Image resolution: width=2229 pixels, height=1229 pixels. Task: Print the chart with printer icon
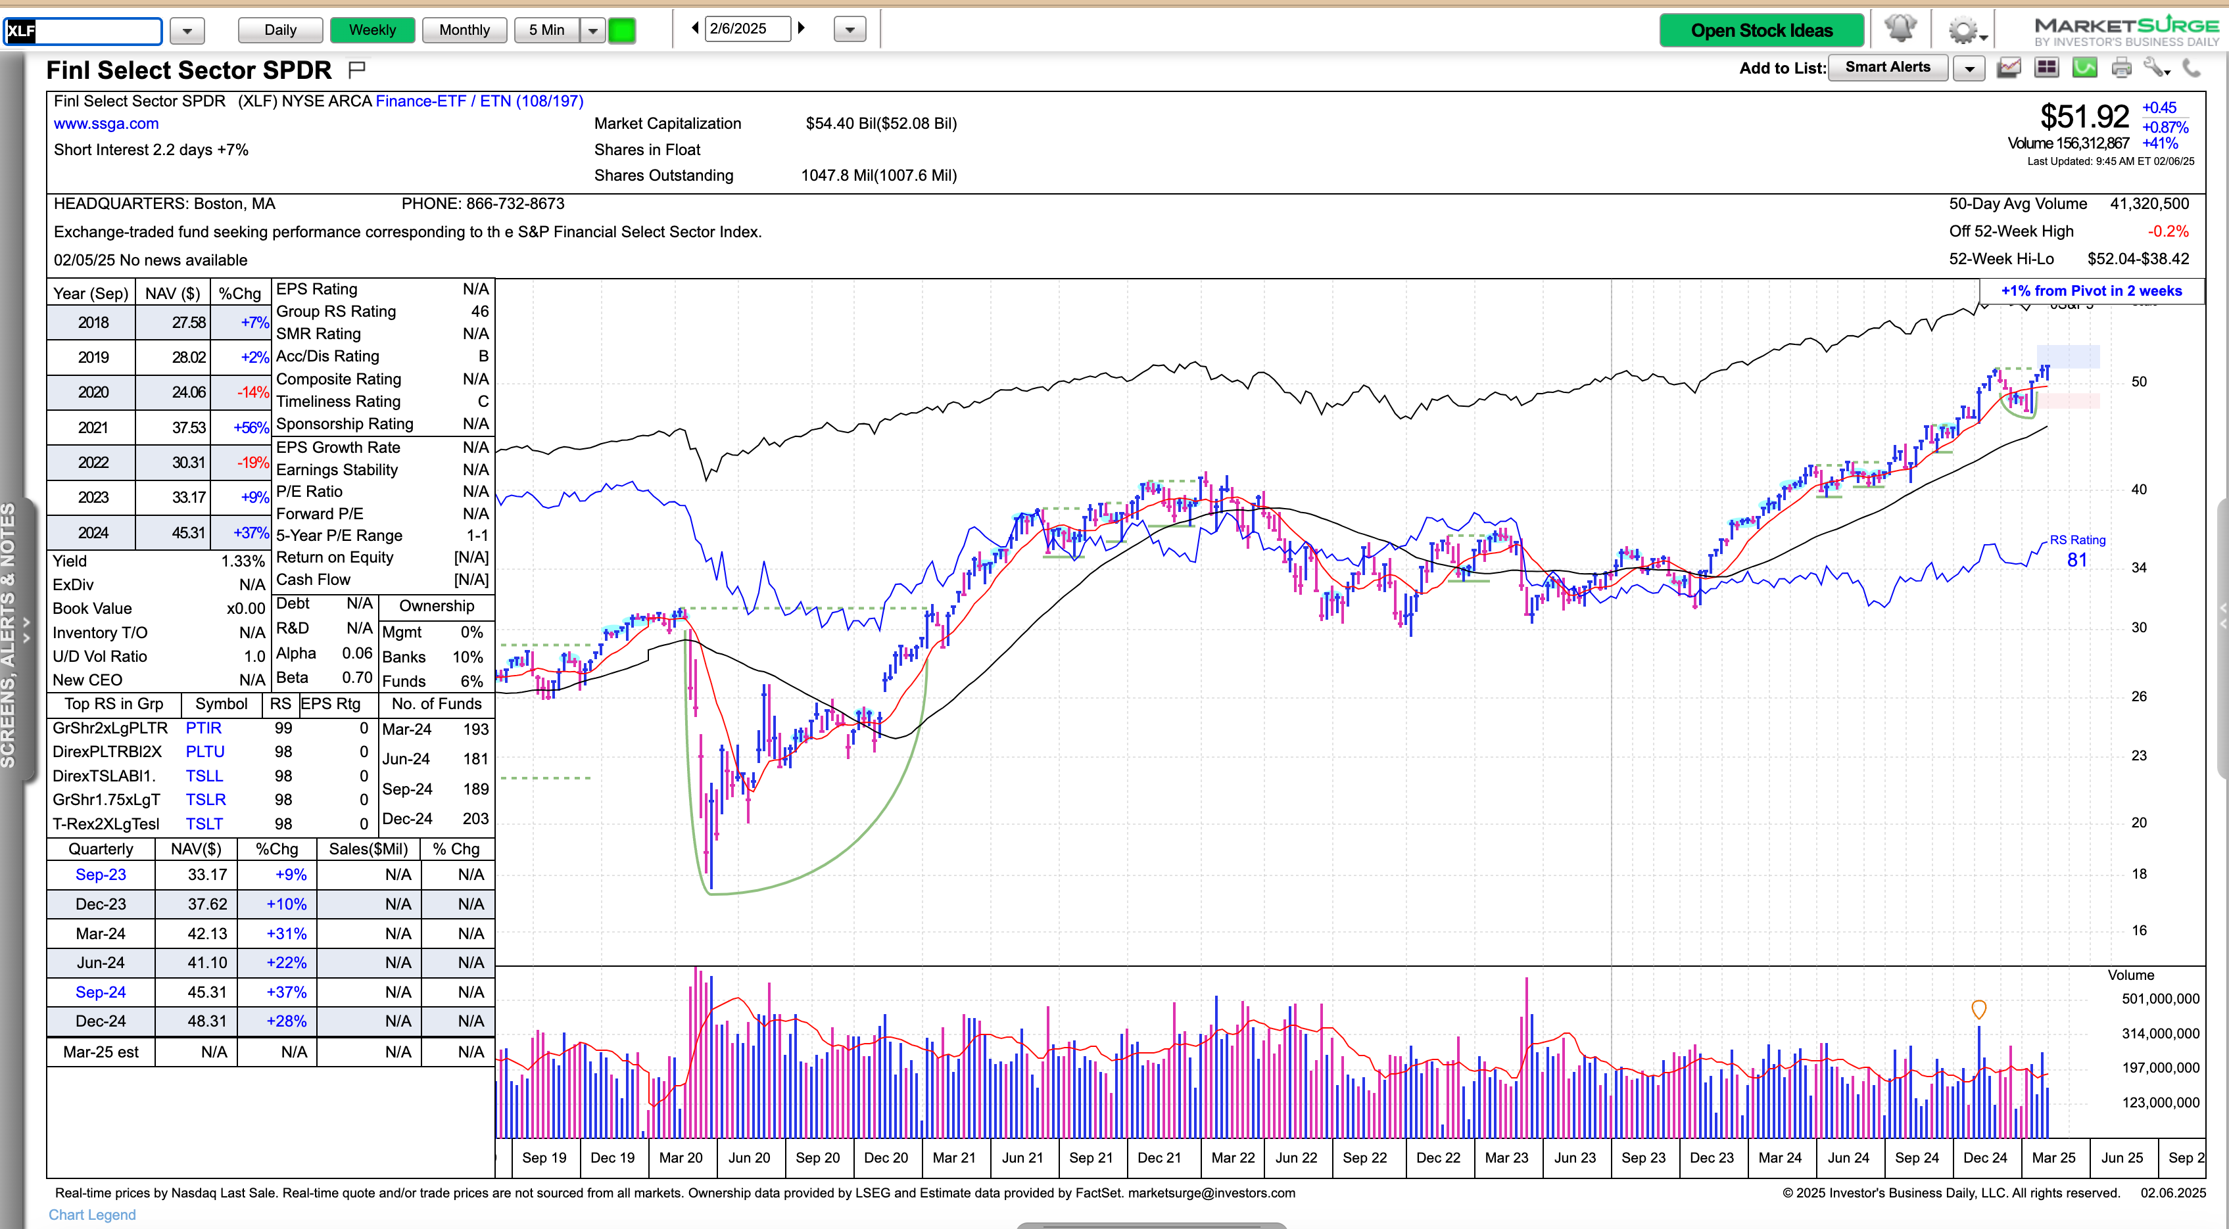[2122, 68]
